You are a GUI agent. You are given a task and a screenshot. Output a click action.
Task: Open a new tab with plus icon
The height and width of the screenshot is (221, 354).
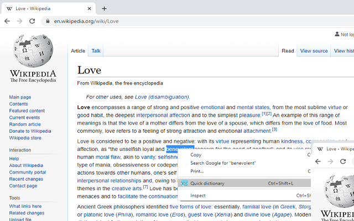click(x=104, y=9)
